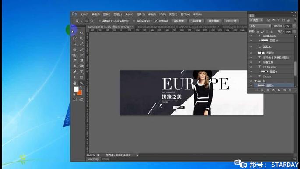The height and width of the screenshot is (169, 300).
Task: Select the Type tool
Action: pyautogui.click(x=81, y=72)
